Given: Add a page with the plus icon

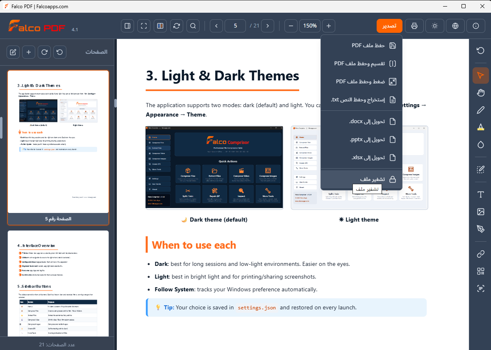Looking at the screenshot, I should (29, 52).
